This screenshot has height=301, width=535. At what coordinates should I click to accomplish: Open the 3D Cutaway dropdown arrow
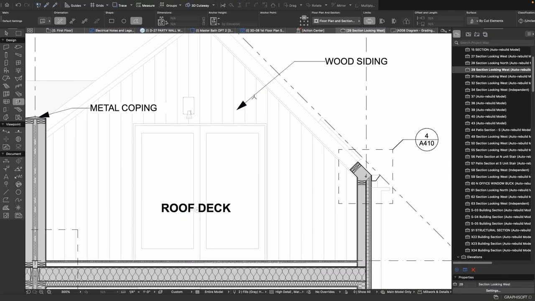coord(213,5)
